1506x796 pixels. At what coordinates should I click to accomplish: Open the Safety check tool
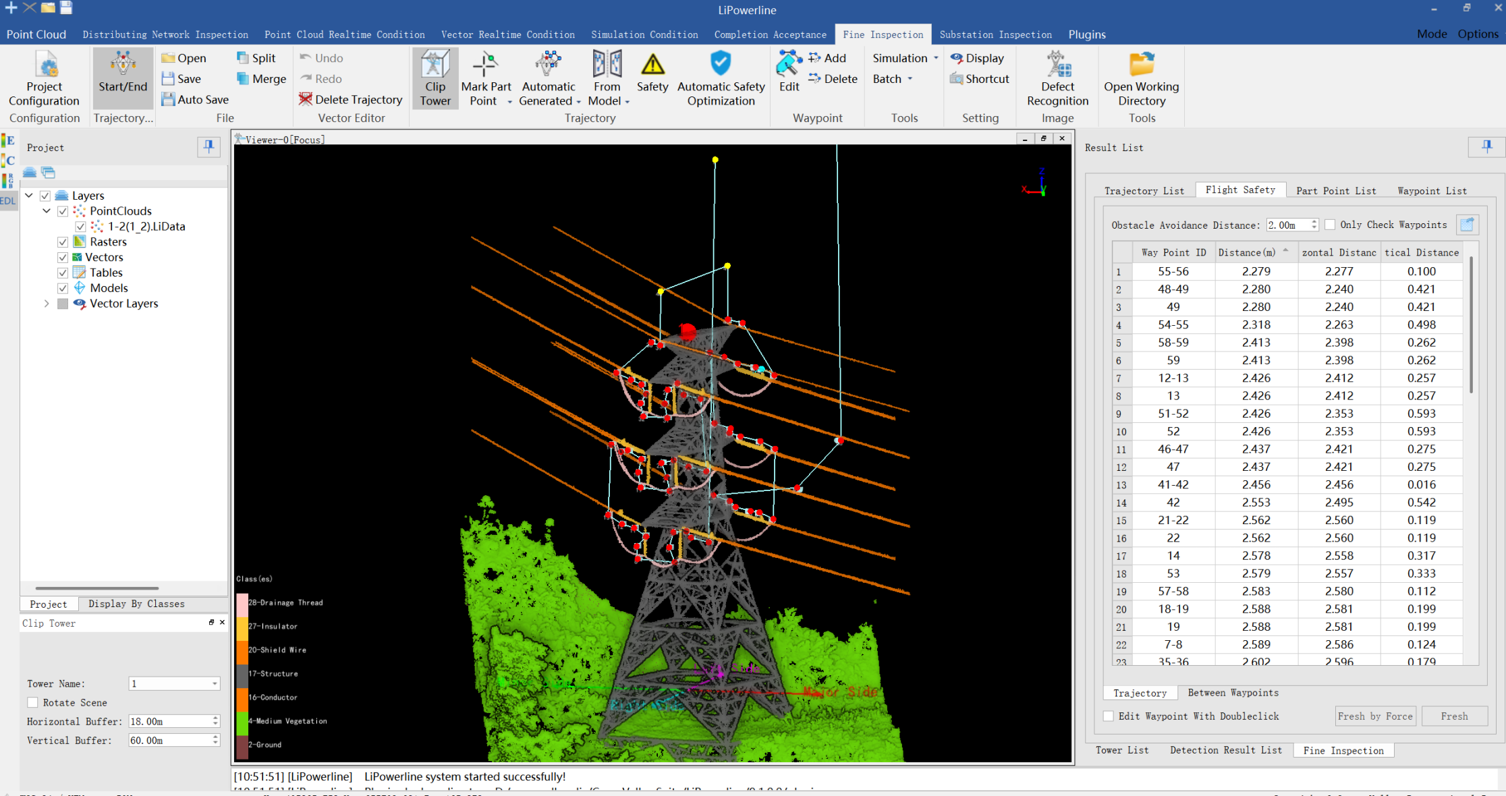652,72
